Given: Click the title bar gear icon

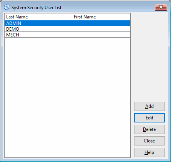Looking at the screenshot, I should 7,7.
